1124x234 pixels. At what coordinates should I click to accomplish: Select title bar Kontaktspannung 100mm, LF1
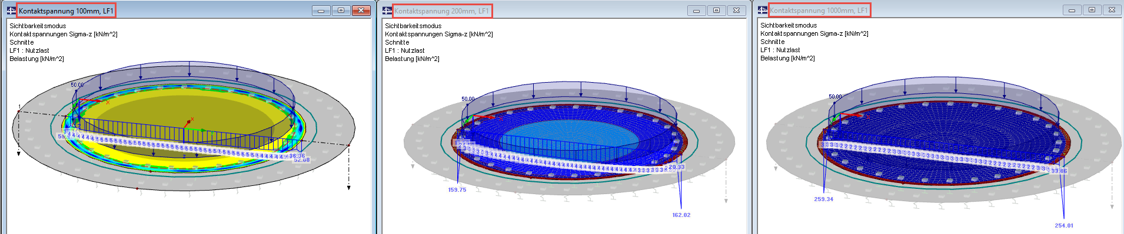pyautogui.click(x=66, y=11)
